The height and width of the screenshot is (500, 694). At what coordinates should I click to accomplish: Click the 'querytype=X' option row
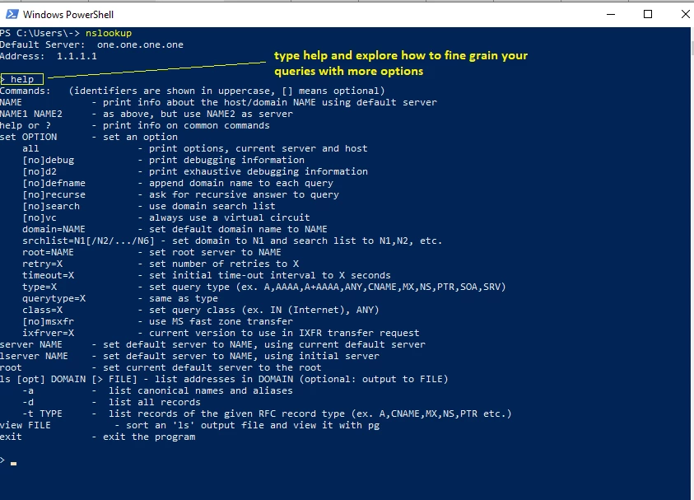(x=120, y=298)
